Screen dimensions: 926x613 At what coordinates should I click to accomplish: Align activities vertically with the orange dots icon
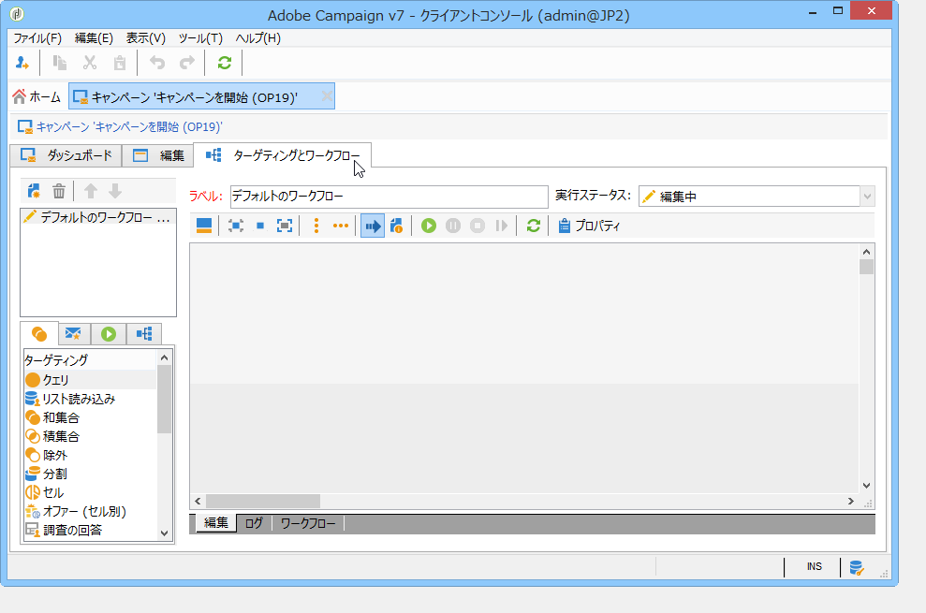point(316,226)
